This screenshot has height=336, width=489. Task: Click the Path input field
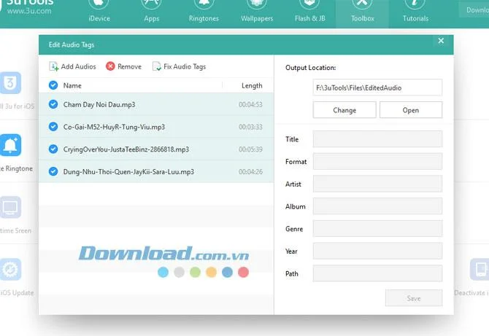(377, 273)
